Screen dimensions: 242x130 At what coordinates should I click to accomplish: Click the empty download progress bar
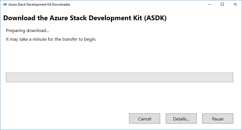pyautogui.click(x=120, y=77)
